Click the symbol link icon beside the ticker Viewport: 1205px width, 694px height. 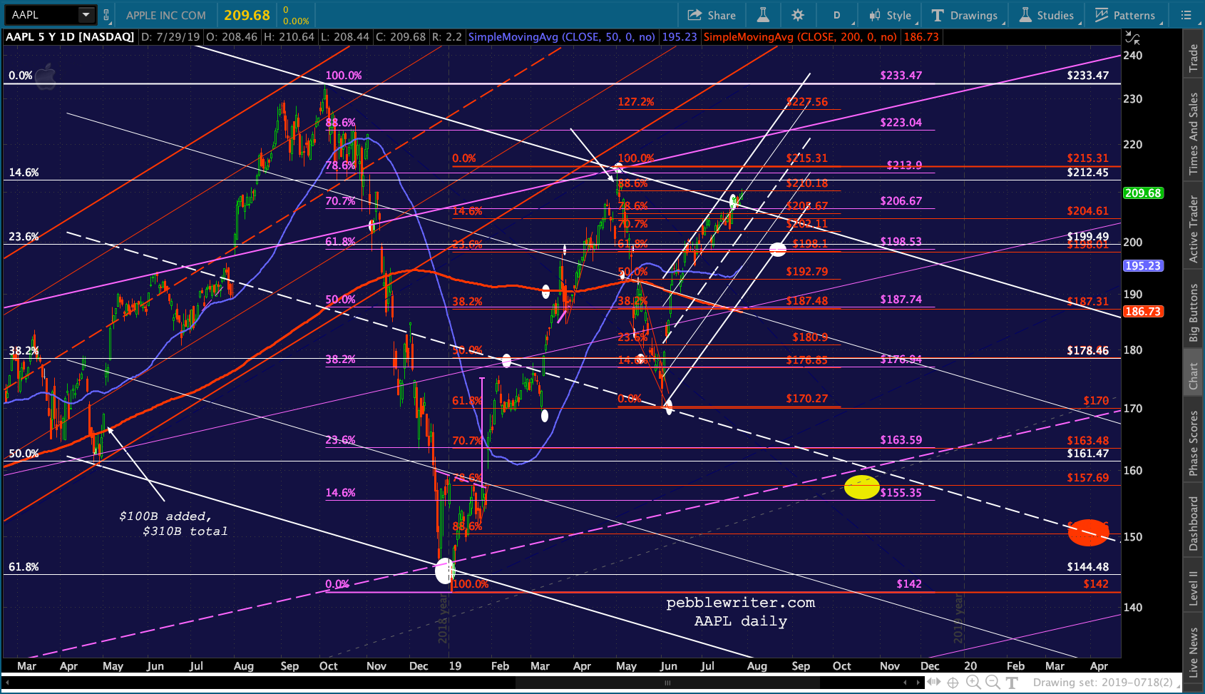tap(106, 14)
